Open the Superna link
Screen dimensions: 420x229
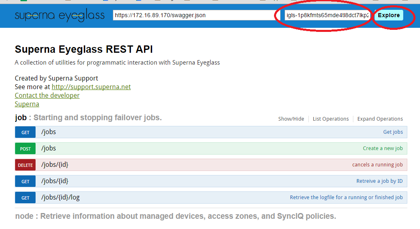pos(27,104)
